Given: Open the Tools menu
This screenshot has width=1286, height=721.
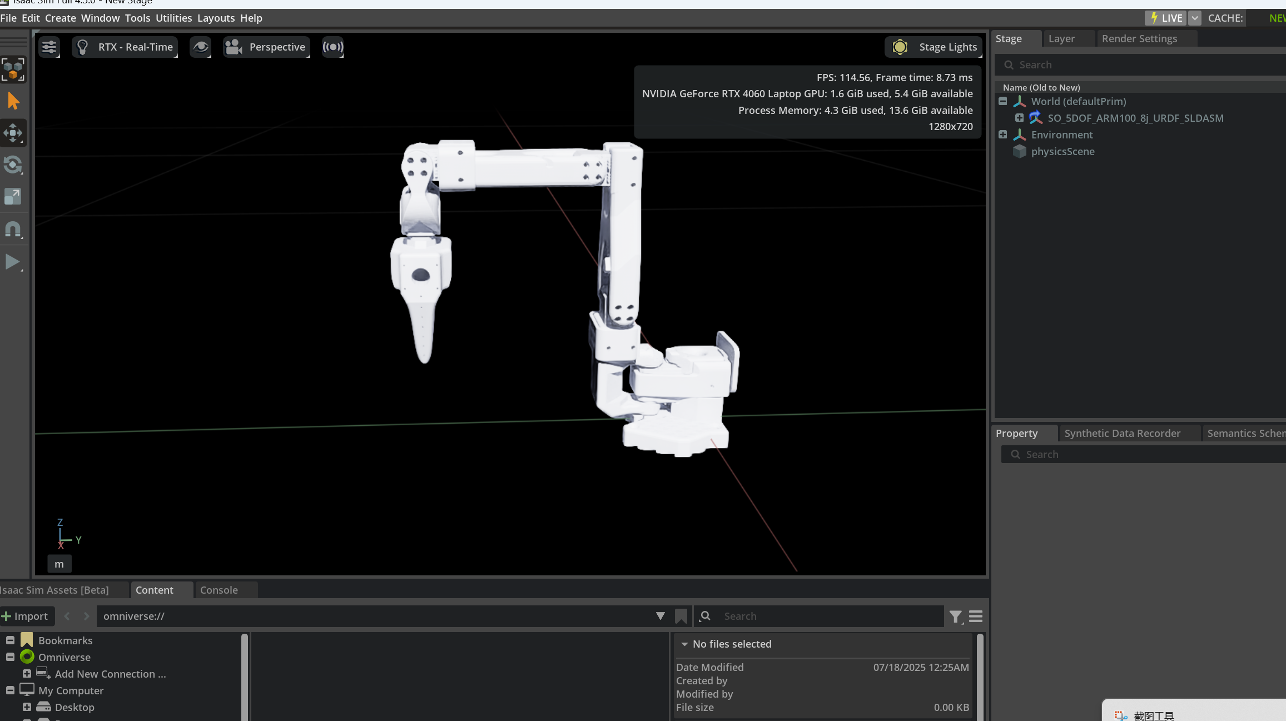Looking at the screenshot, I should (137, 18).
